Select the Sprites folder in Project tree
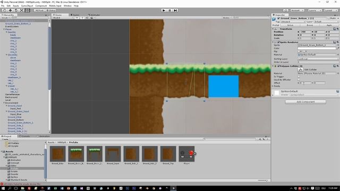This screenshot has width=340, height=191. coord(13,177)
